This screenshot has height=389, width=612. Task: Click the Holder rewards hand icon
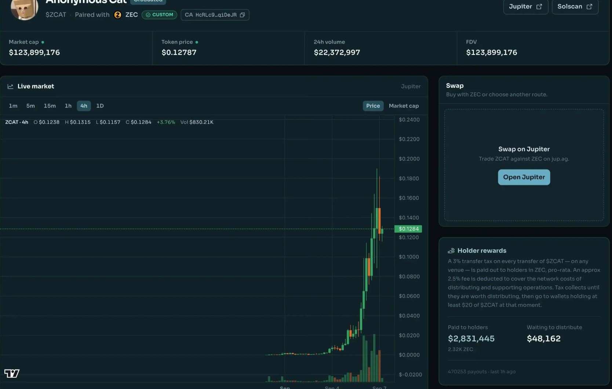coord(451,251)
